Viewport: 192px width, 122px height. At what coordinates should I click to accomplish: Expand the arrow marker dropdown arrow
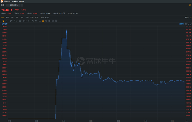coord(30,21)
